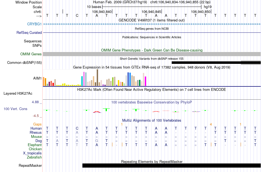Select the Zebrafish alignment row label
The width and height of the screenshot is (261, 172).
click(34, 157)
